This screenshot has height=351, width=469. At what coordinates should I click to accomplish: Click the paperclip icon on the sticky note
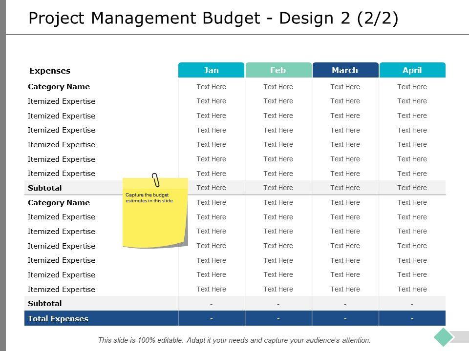[x=156, y=180]
